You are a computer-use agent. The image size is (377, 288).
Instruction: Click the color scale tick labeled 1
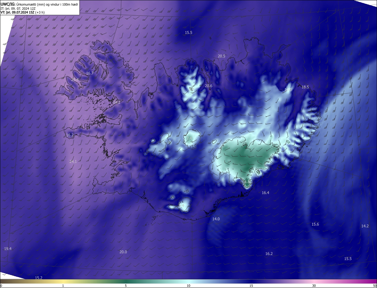(x=63, y=286)
